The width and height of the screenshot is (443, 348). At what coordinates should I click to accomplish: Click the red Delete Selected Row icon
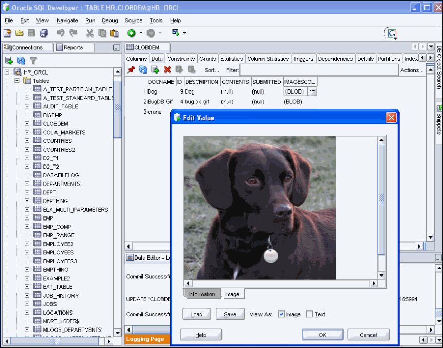pyautogui.click(x=167, y=70)
